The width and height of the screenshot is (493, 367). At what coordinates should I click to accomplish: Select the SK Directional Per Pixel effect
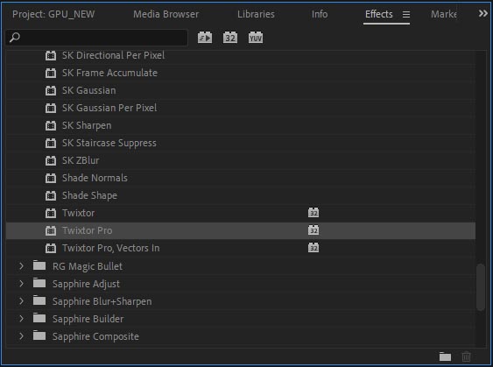(113, 55)
